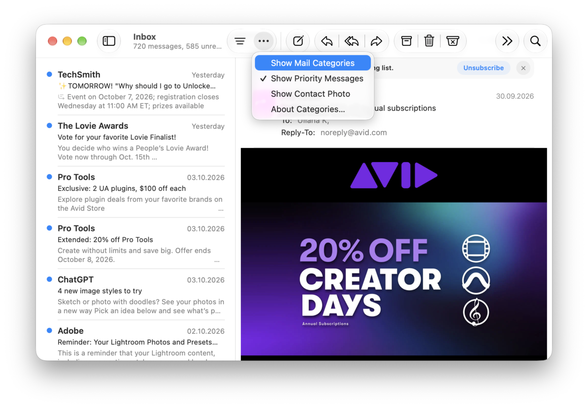Move message to Junk

tap(453, 41)
